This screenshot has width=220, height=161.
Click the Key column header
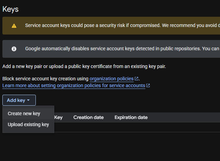click(x=58, y=117)
